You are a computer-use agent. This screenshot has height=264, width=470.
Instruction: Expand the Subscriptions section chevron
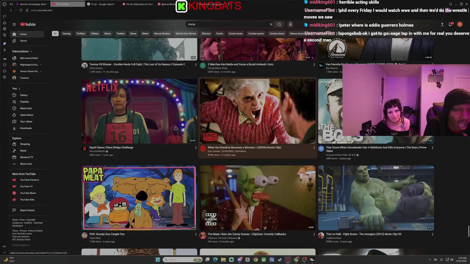click(x=31, y=51)
